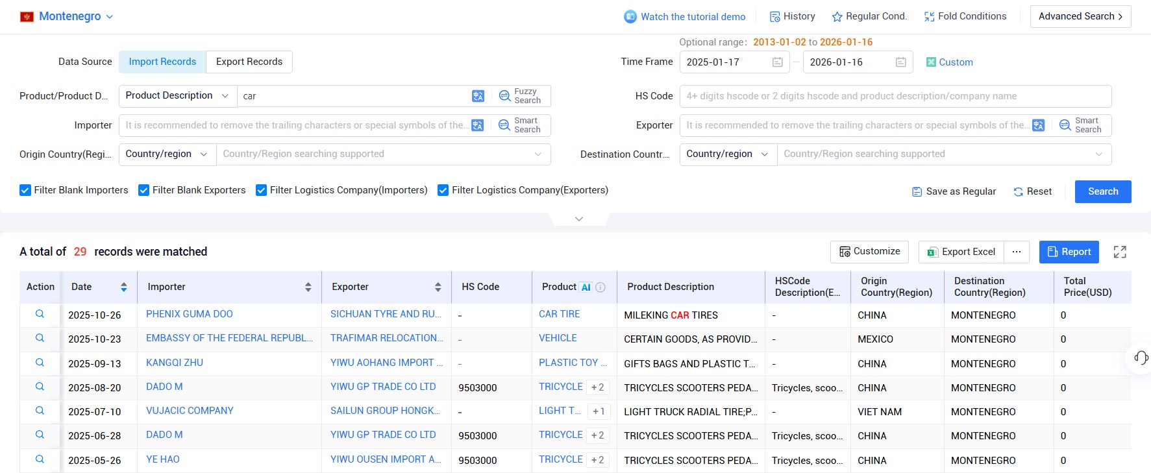
Task: Click Fuzzy Search button
Action: pyautogui.click(x=521, y=96)
